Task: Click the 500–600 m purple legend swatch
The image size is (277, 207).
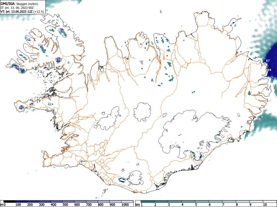Action: 68,201
